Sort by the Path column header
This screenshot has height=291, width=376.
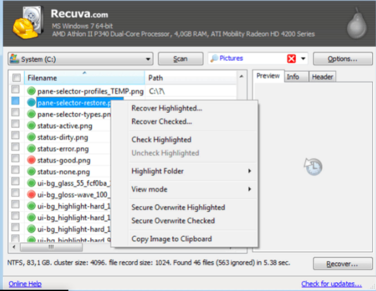(x=191, y=78)
